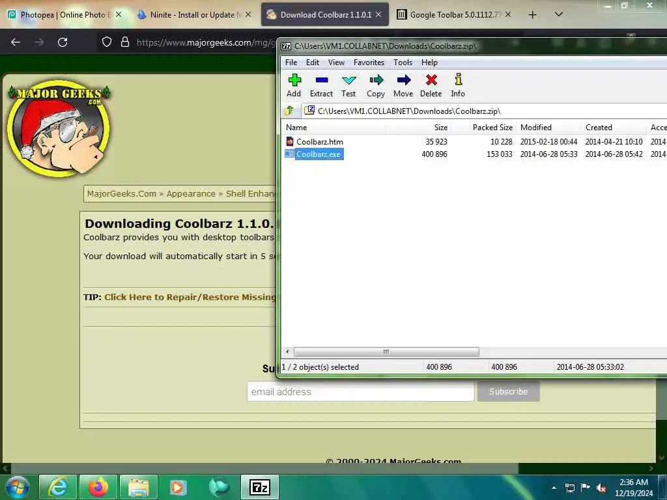Sort files by the Name column header
This screenshot has width=667, height=500.
[333, 128]
